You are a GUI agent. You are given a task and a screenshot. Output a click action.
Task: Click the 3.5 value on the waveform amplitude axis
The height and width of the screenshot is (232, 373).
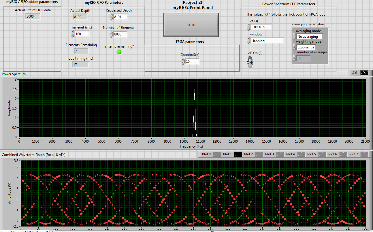(16, 161)
